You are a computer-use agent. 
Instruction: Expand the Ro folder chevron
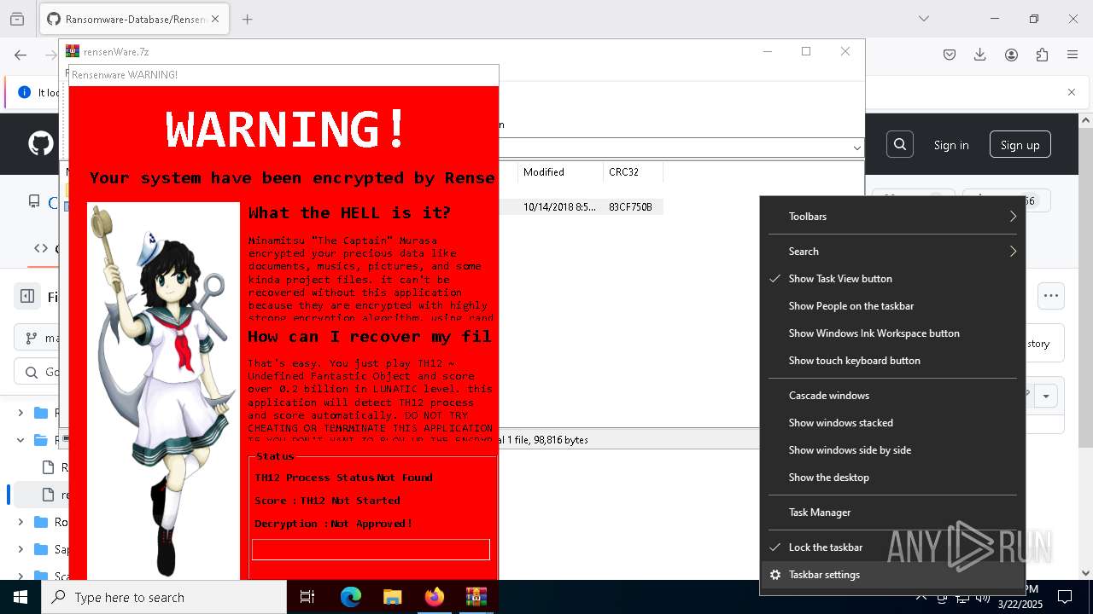pyautogui.click(x=20, y=522)
